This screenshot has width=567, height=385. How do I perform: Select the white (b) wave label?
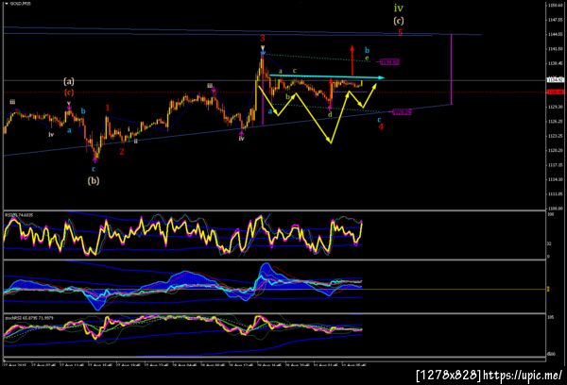[x=94, y=180]
